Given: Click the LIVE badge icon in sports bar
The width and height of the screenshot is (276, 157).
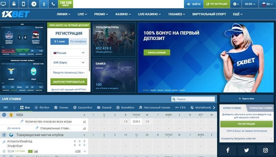Looking at the screenshot, I should pos(6,108).
